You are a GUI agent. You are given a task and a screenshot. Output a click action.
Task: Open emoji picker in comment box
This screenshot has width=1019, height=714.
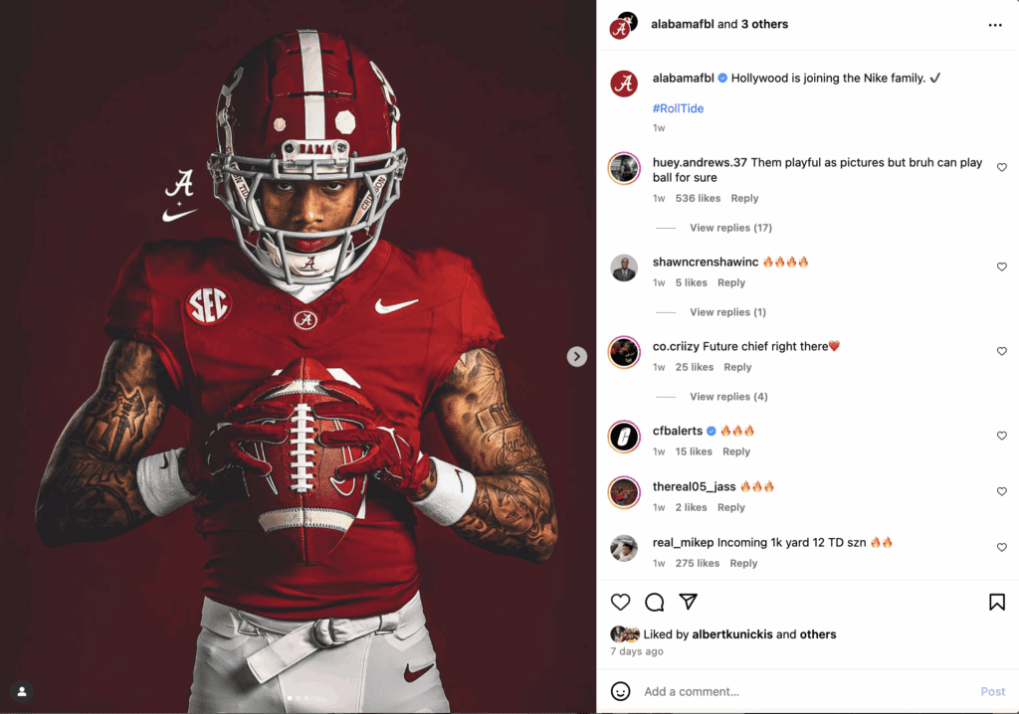[620, 691]
